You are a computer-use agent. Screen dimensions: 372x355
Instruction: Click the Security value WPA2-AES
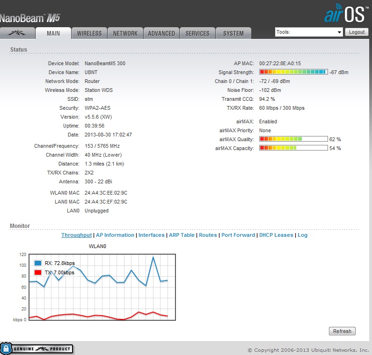(97, 108)
